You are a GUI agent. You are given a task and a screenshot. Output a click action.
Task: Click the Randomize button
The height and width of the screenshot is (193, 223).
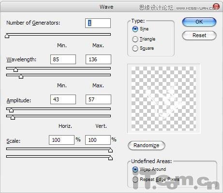[147, 146]
